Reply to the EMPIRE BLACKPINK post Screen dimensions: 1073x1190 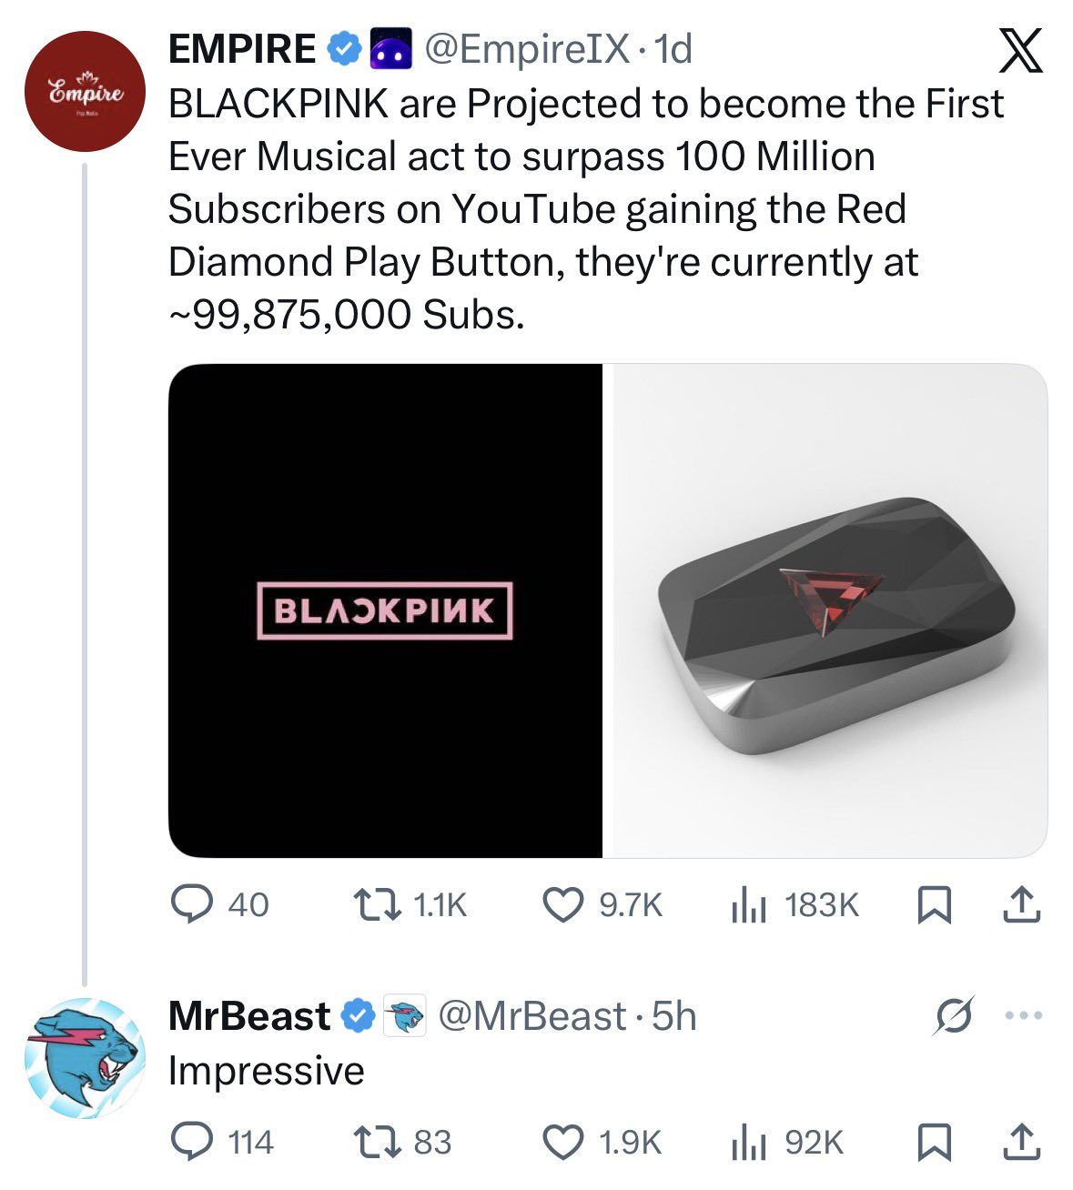[192, 904]
